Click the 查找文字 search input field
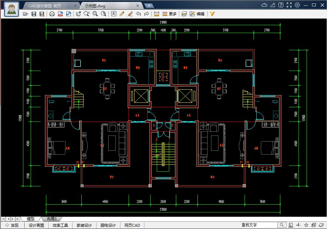Image resolution: width=327 pixels, height=229 pixels. click(259, 225)
